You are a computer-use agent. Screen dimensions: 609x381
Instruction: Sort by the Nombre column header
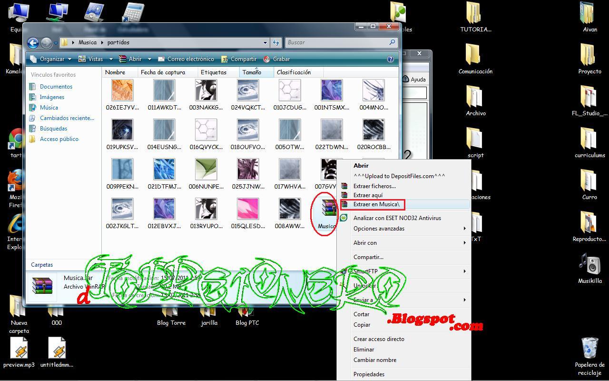click(x=119, y=72)
